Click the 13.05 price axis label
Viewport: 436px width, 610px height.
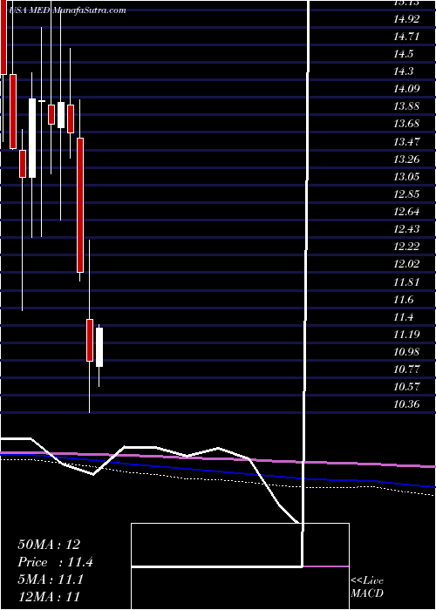tap(407, 177)
